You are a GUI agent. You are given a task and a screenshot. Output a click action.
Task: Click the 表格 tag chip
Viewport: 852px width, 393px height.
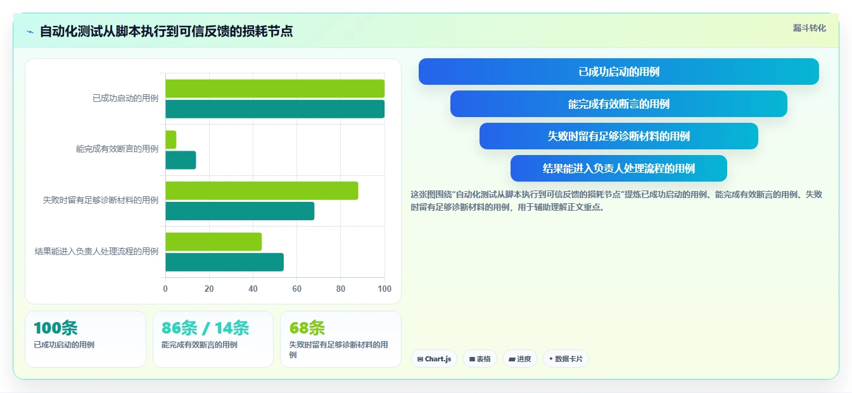(x=480, y=359)
